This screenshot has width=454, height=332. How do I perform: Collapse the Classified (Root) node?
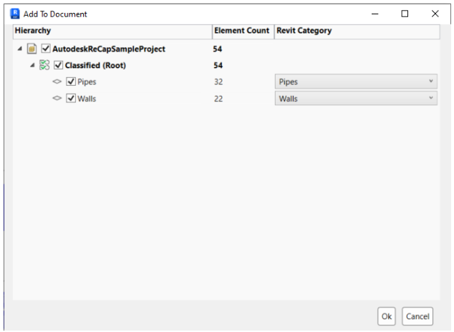point(32,65)
